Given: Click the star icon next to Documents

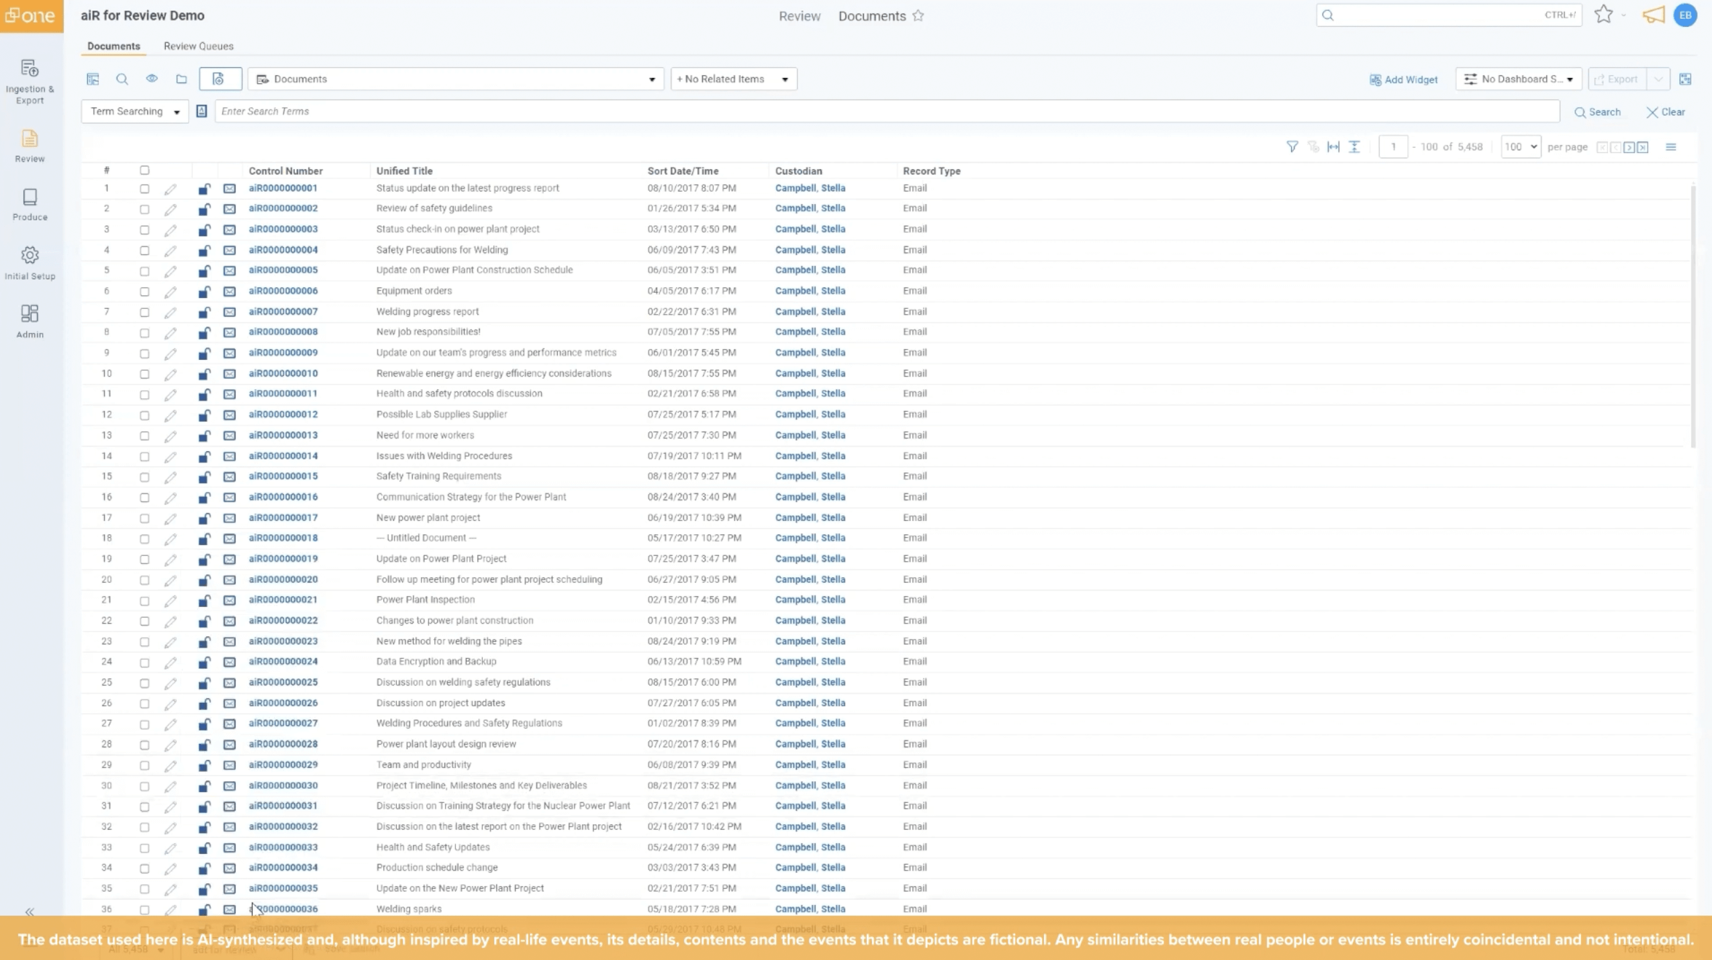Looking at the screenshot, I should point(918,15).
